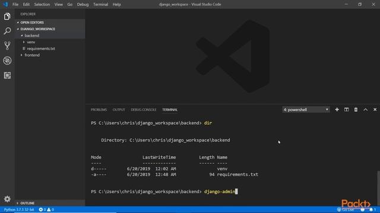The image size is (380, 213).
Task: Open the View menu
Action: click(x=58, y=4)
